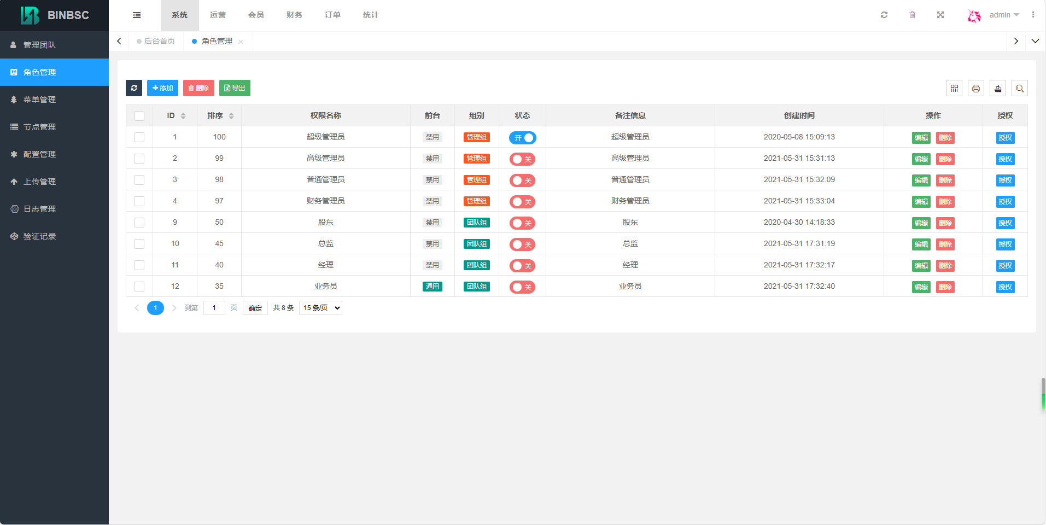Collapse sidebar with the menu fold icon
Screen dimensions: 1046x525
pyautogui.click(x=137, y=15)
